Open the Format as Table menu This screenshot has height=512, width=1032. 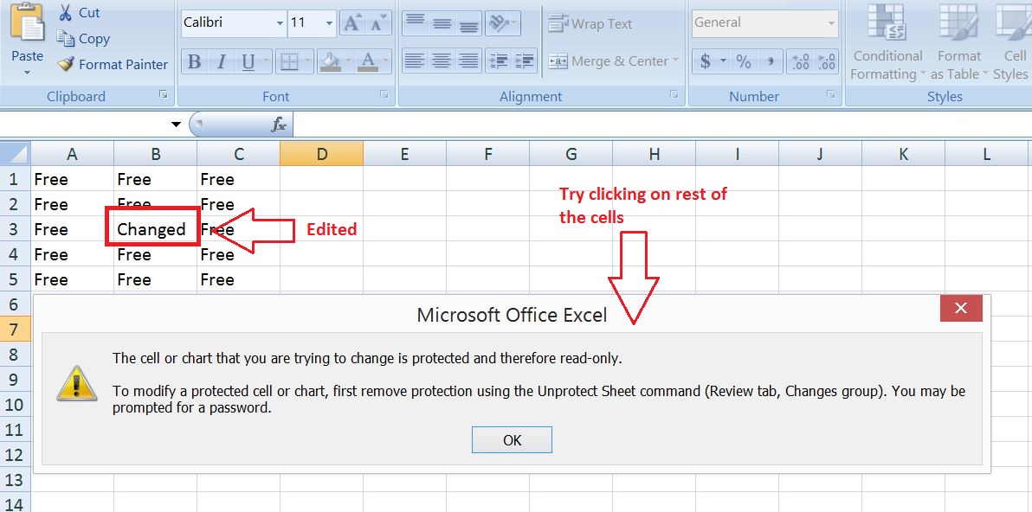click(x=959, y=41)
